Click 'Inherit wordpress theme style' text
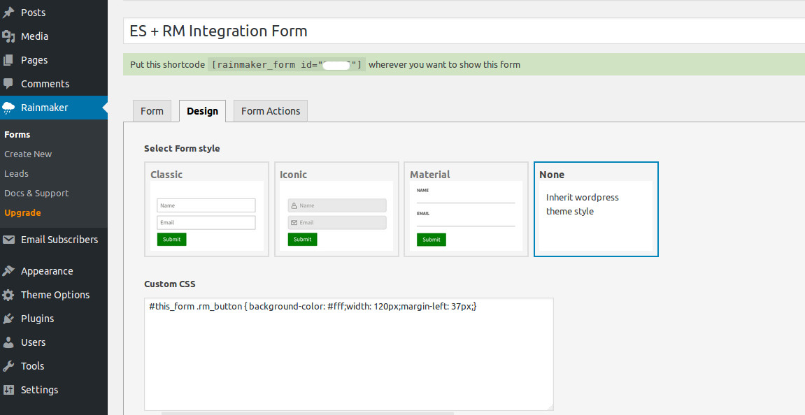Viewport: 805px width, 415px height. [582, 204]
